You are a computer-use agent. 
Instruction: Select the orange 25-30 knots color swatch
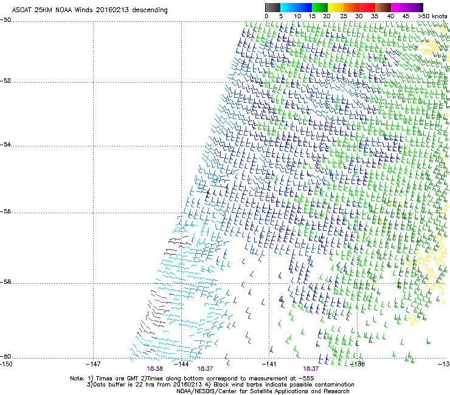click(351, 7)
